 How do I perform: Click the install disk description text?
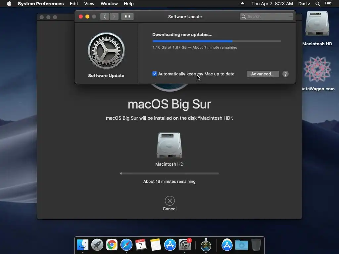pyautogui.click(x=169, y=118)
